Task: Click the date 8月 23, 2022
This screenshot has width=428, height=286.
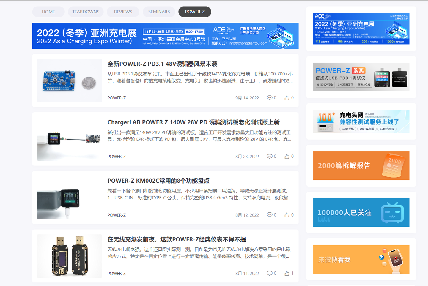Action: pyautogui.click(x=247, y=157)
